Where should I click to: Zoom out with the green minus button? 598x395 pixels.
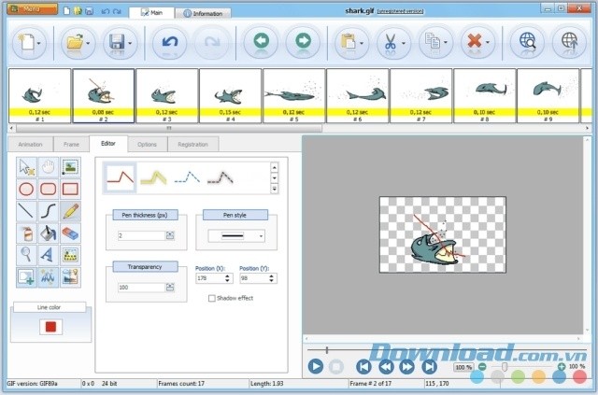click(482, 367)
